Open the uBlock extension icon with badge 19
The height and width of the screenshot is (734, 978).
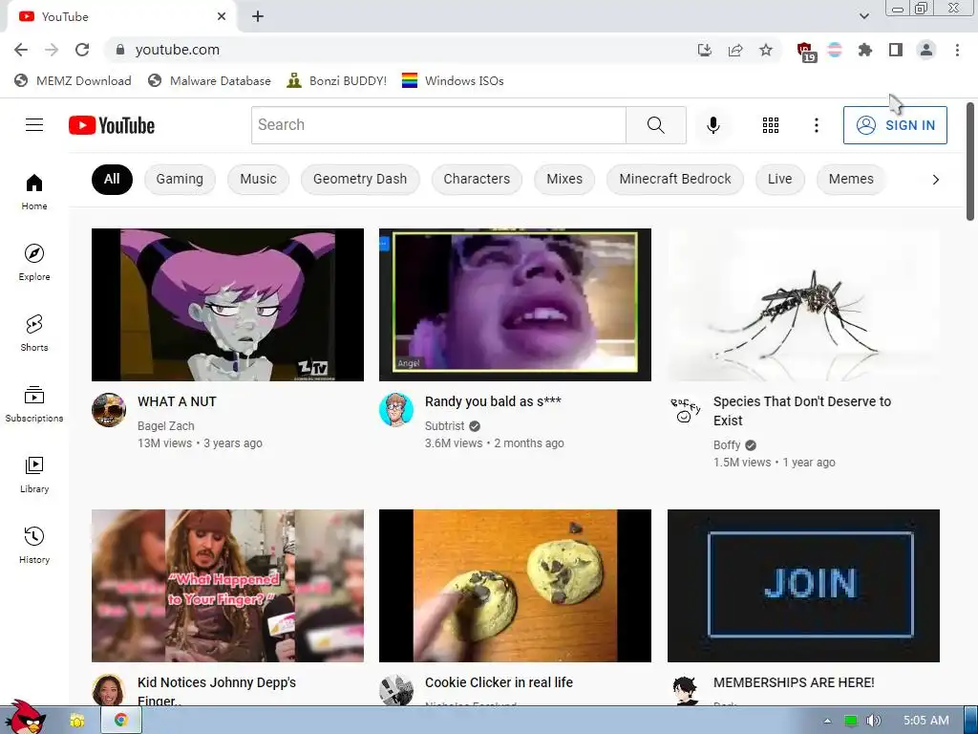click(x=806, y=52)
